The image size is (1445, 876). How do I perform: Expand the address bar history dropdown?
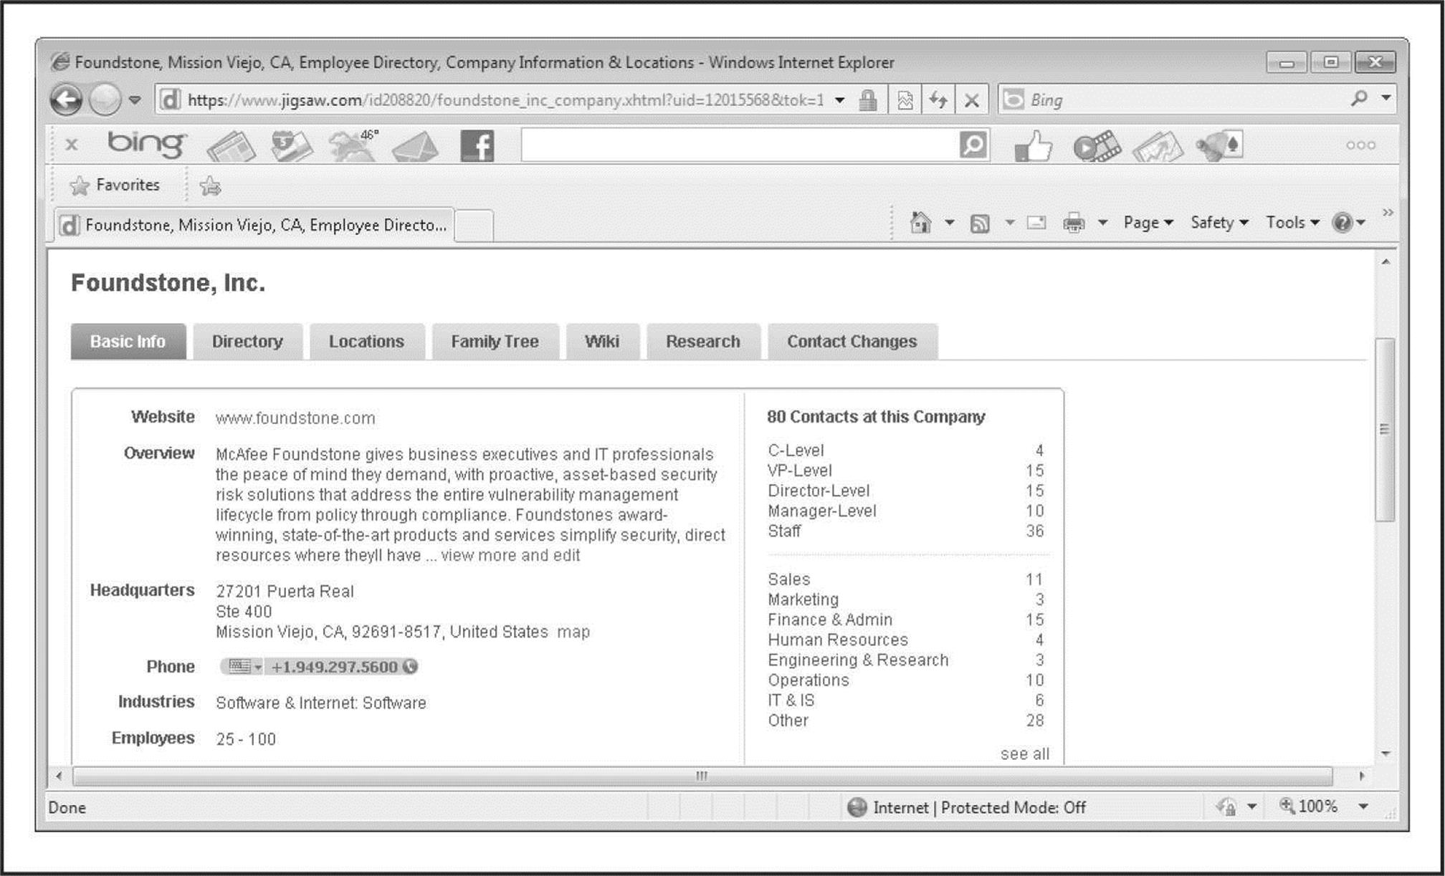click(839, 100)
